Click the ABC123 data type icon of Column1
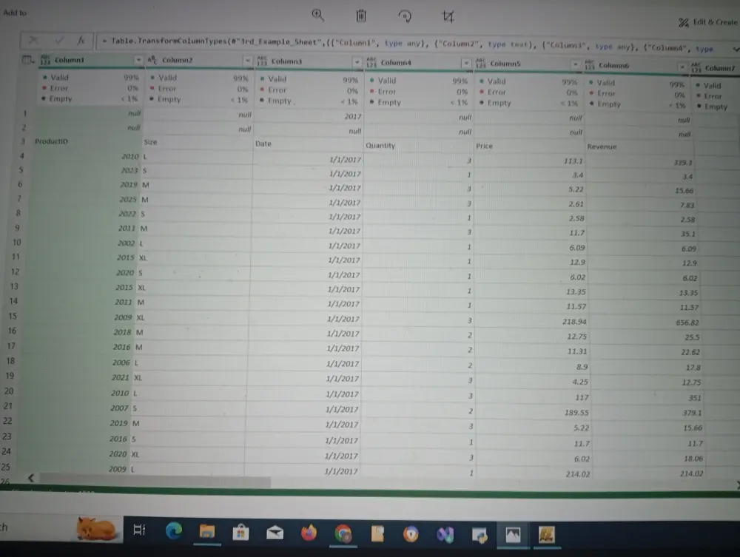The width and height of the screenshot is (740, 557). point(45,59)
